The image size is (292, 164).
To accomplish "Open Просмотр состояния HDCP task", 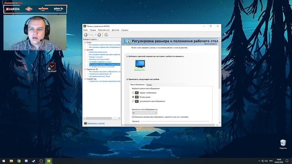I will [99, 60].
